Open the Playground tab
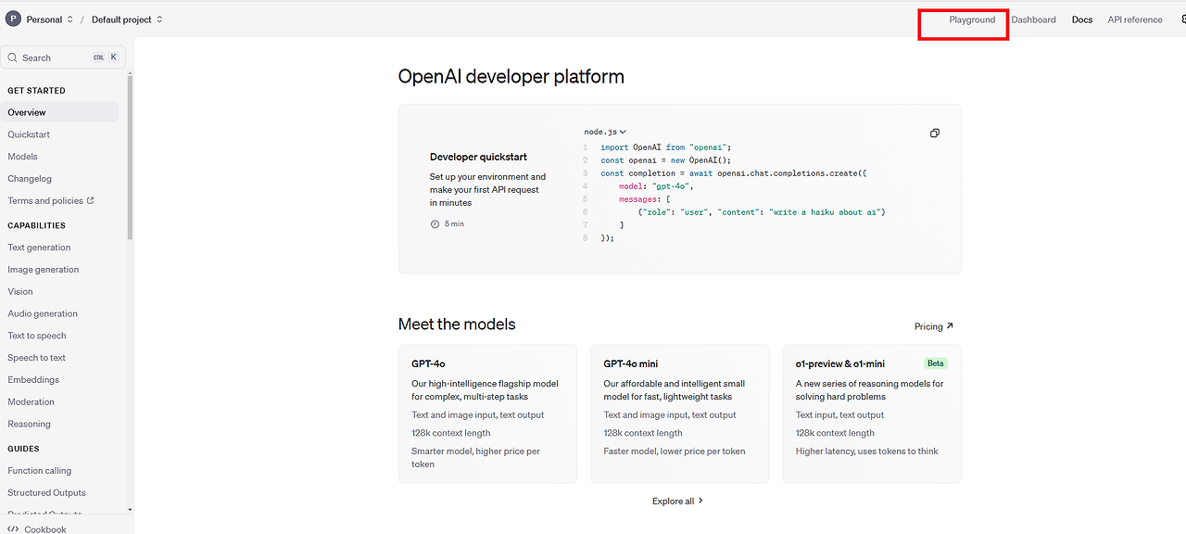Screen dimensions: 1186x534 (x=972, y=19)
